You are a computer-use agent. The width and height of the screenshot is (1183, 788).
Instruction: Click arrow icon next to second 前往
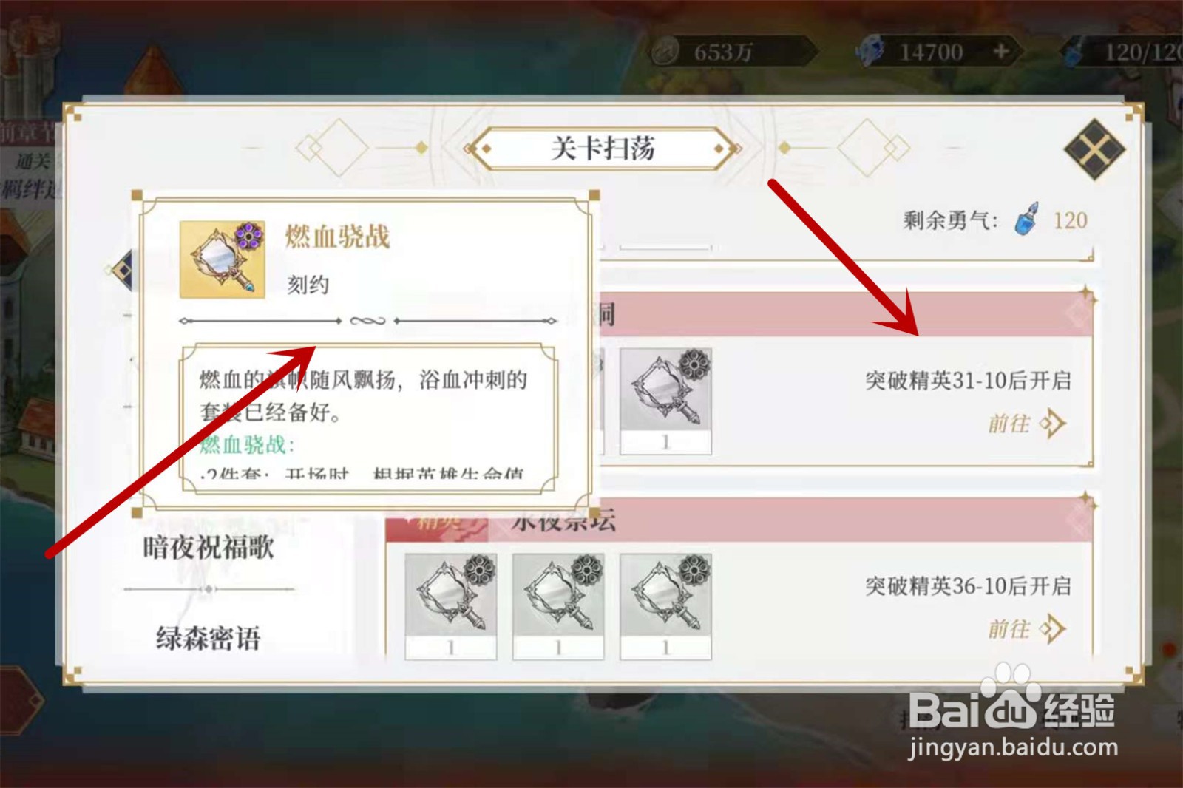(x=1052, y=629)
